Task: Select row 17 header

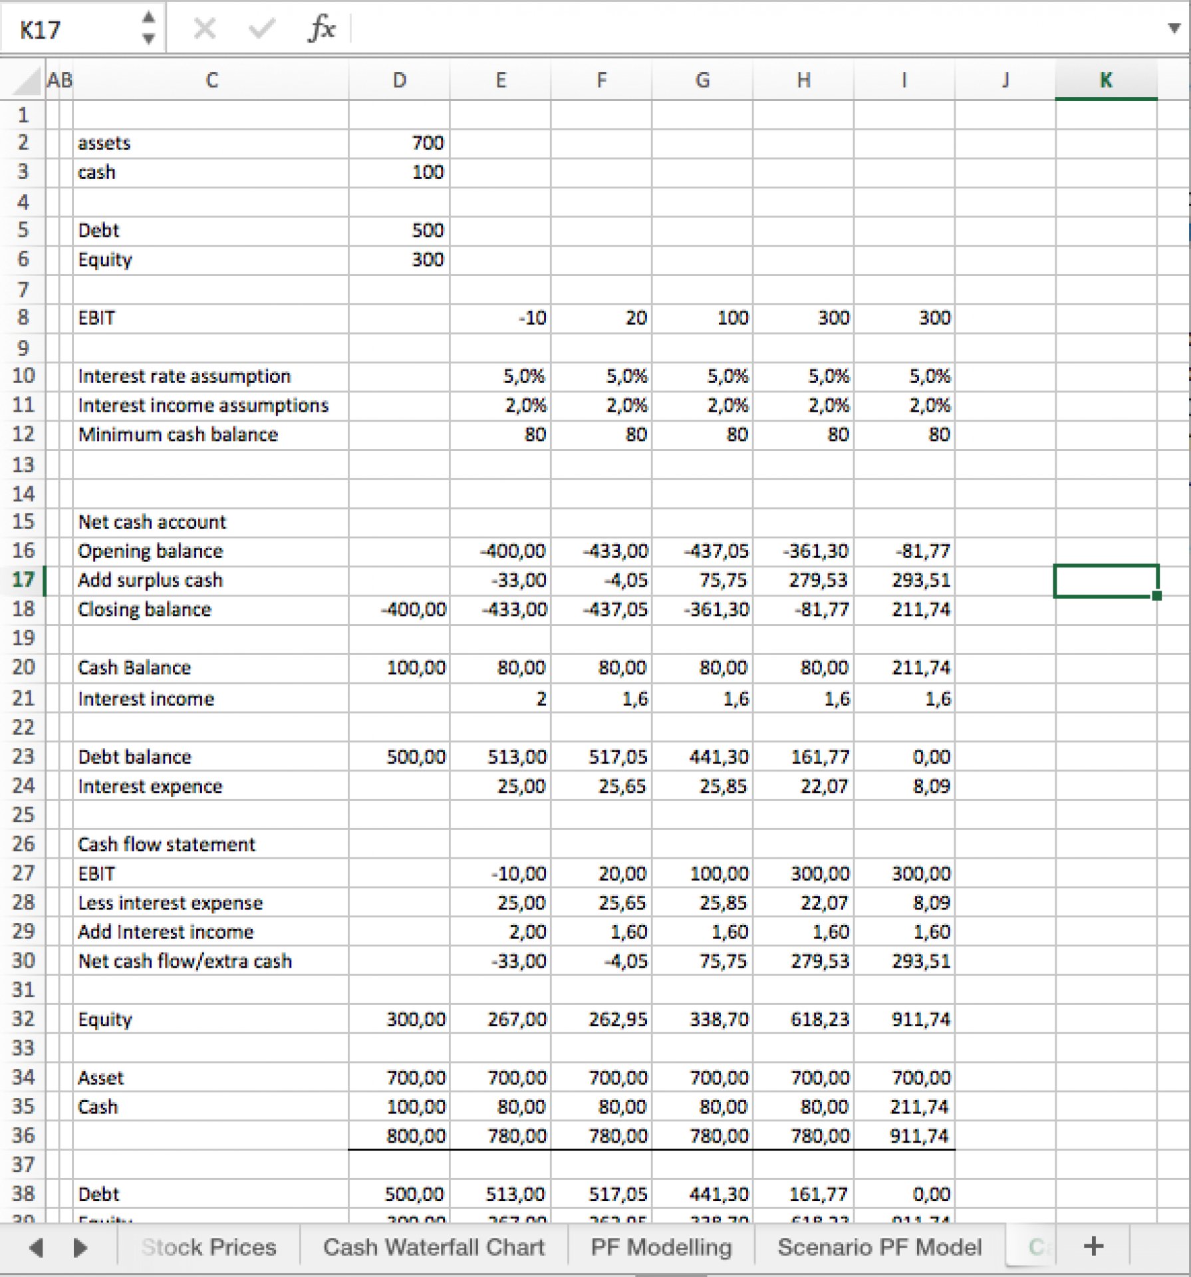Action: [23, 580]
